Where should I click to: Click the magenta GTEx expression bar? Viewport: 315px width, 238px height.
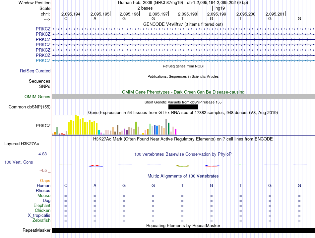point(176,132)
